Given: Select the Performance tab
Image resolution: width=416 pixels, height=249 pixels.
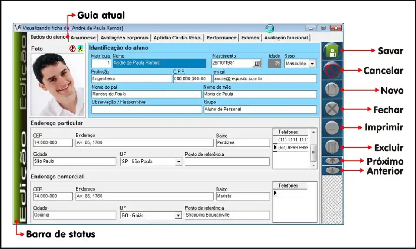Looking at the screenshot, I should [x=221, y=38].
